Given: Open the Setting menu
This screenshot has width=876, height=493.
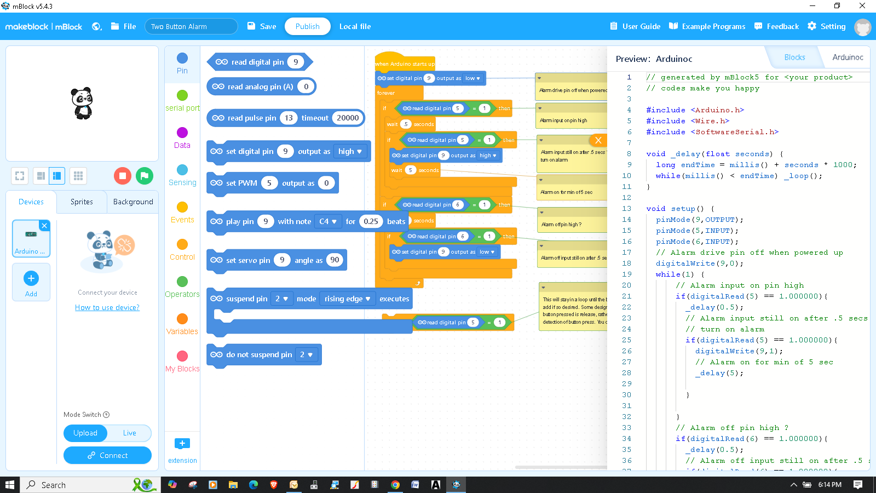Looking at the screenshot, I should point(827,26).
